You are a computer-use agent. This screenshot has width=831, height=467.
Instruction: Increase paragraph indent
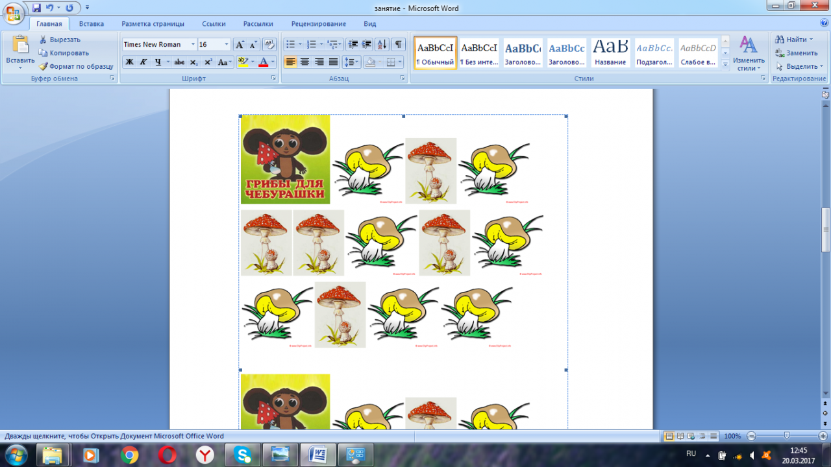[367, 44]
